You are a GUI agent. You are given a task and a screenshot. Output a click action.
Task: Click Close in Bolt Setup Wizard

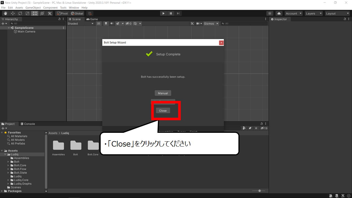coord(163,111)
